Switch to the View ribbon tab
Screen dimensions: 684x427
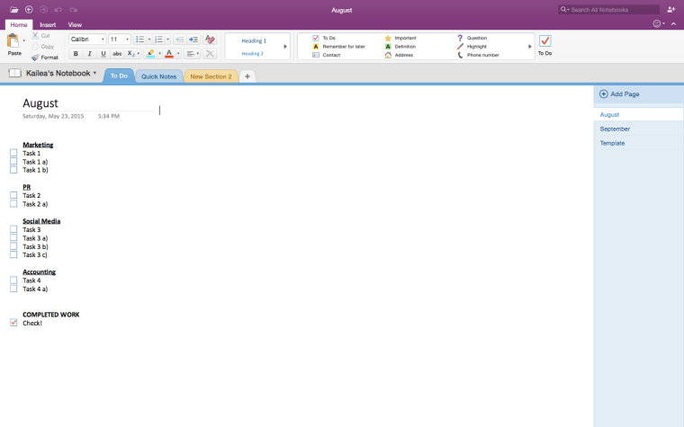tap(75, 25)
